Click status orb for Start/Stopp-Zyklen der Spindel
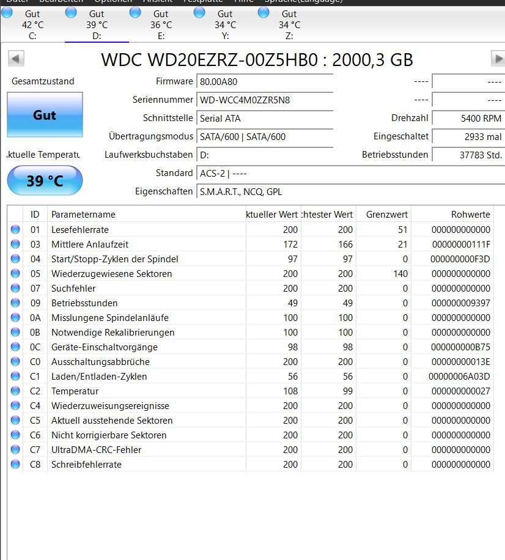This screenshot has width=505, height=560. (x=15, y=259)
